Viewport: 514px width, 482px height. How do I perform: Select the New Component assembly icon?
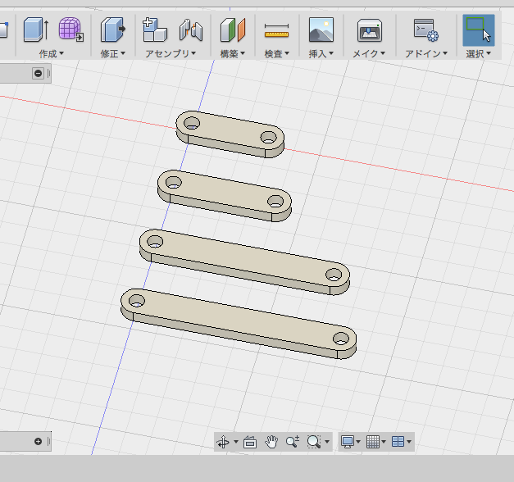click(155, 30)
